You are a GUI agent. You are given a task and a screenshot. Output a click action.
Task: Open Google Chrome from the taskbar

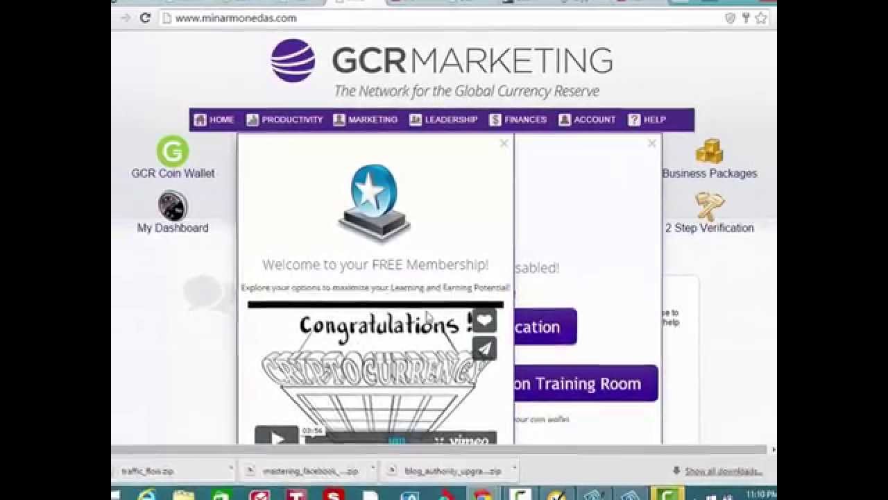tap(483, 494)
